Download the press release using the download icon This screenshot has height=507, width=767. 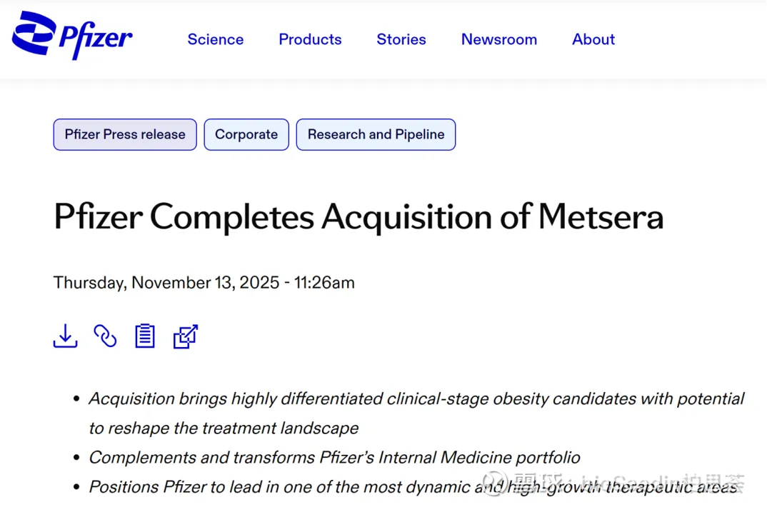(x=65, y=336)
